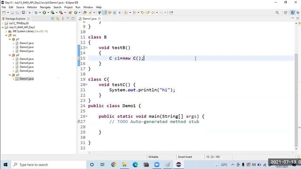Click the Save All toolbar icon
The image size is (301, 169).
[17, 13]
